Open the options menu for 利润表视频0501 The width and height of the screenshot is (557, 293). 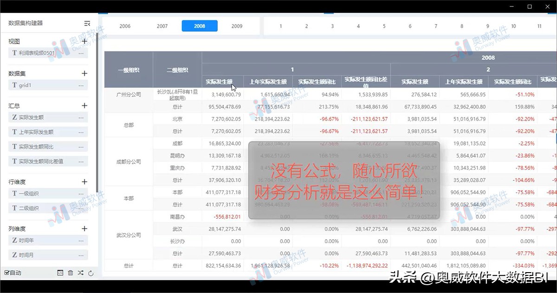click(x=82, y=52)
